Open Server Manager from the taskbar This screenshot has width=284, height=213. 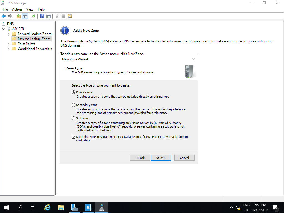click(x=74, y=207)
